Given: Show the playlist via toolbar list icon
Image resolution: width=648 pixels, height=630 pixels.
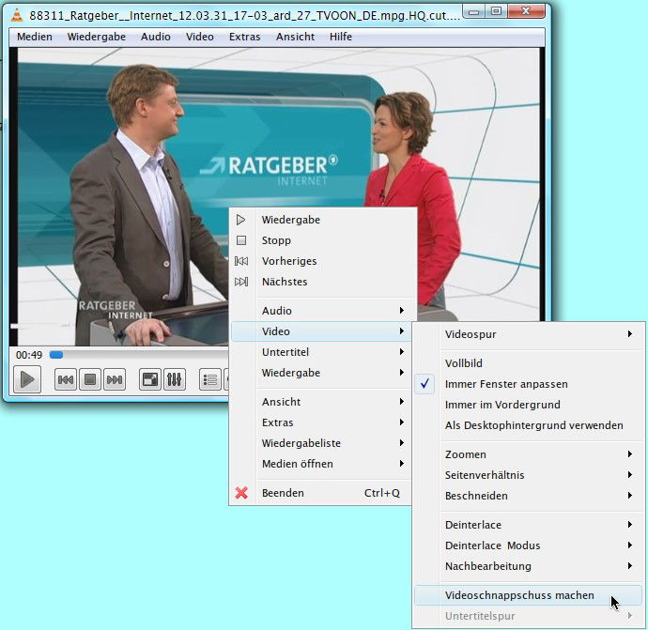Looking at the screenshot, I should click(210, 379).
